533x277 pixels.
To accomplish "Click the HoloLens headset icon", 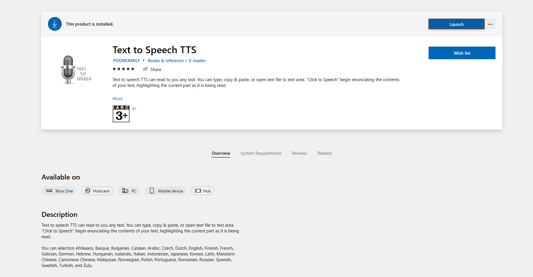I will (x=88, y=191).
